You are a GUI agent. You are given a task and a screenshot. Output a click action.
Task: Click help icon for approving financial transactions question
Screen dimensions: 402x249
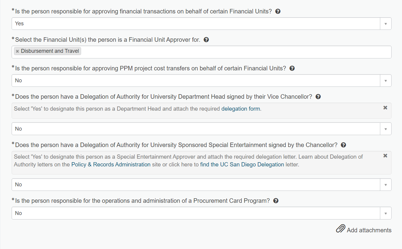[278, 11]
